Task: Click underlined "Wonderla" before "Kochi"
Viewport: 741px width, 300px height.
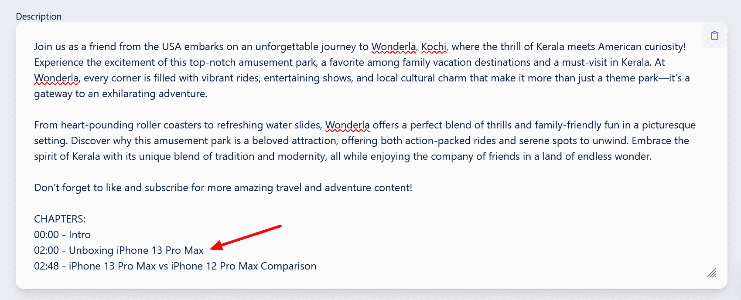Action: [394, 47]
